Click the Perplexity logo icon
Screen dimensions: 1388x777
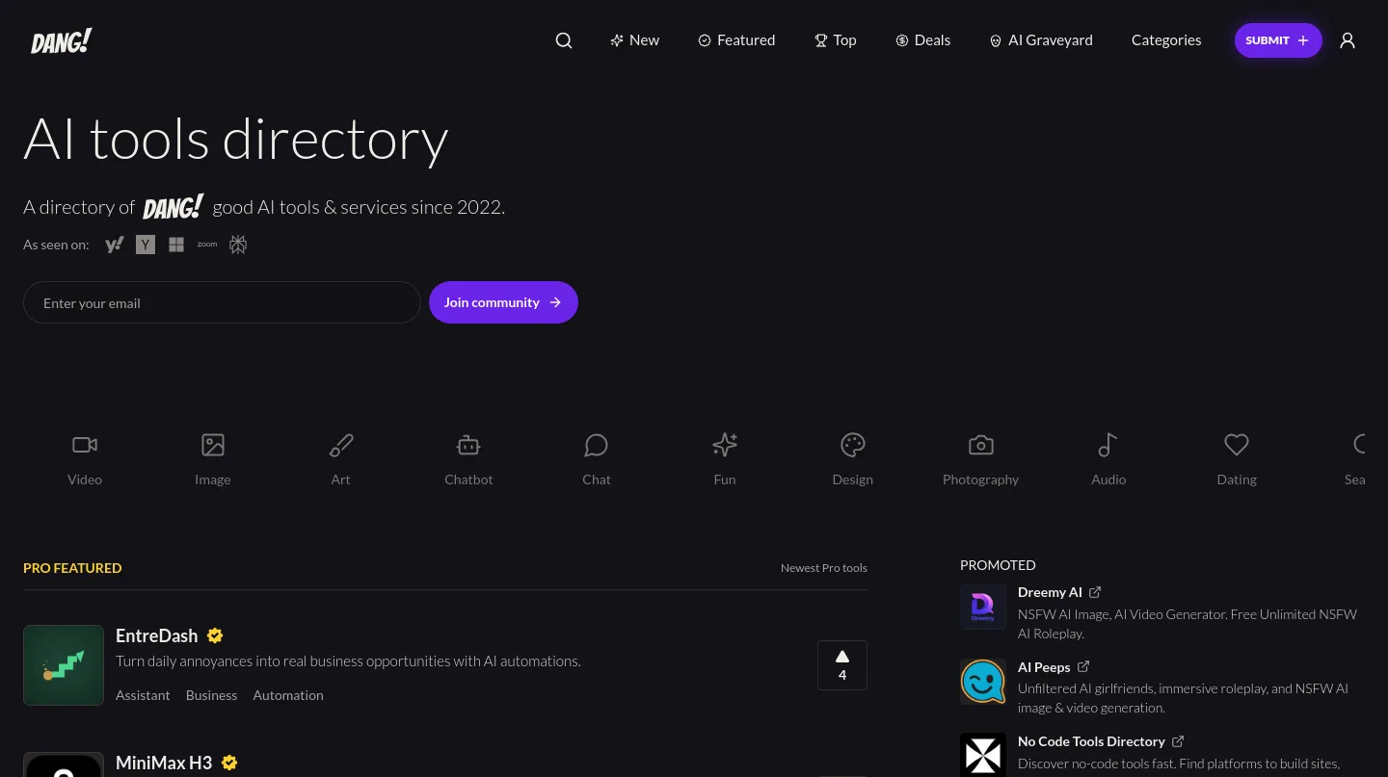pyautogui.click(x=238, y=245)
